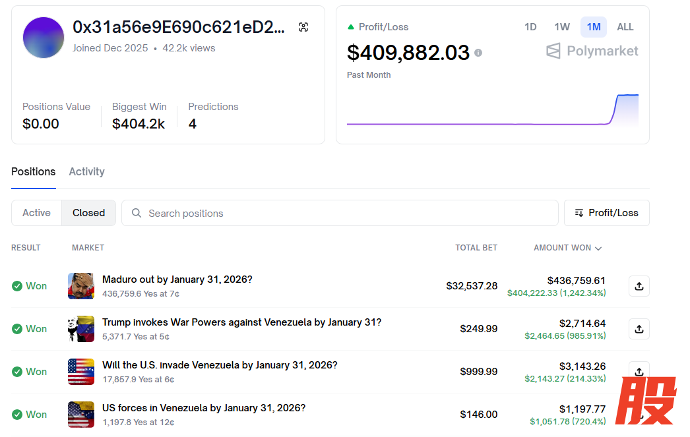The image size is (690, 437).
Task: Select the ALL time range
Action: coord(625,27)
